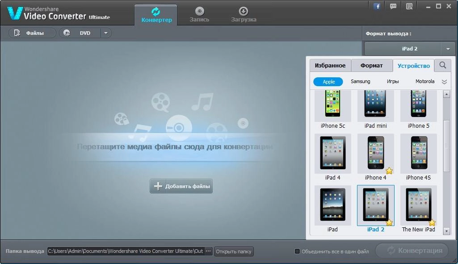Open the feedback chat bubble icon

point(393,6)
